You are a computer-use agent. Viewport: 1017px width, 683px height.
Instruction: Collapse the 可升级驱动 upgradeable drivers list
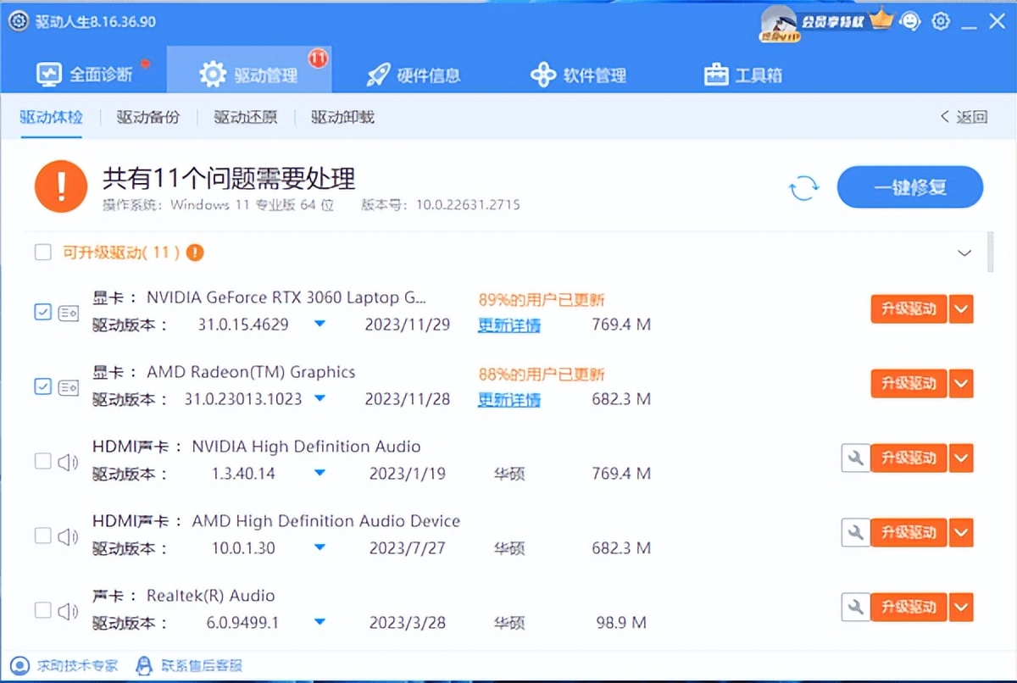964,253
